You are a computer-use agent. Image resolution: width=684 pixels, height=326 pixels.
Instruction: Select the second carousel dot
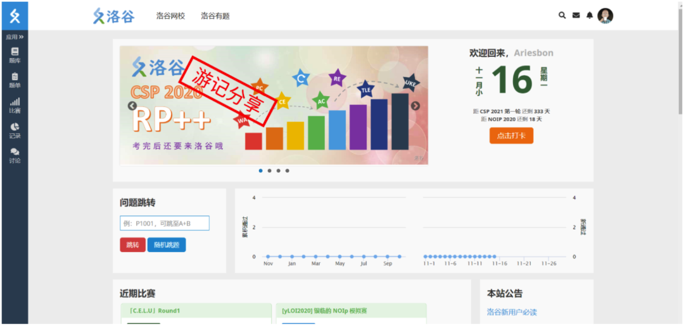click(270, 171)
